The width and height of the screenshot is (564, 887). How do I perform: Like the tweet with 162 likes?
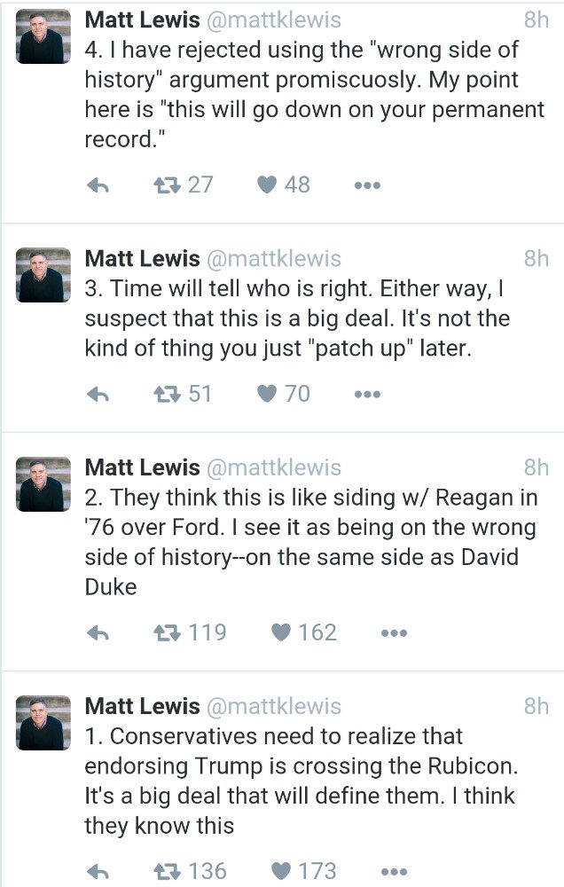[281, 632]
